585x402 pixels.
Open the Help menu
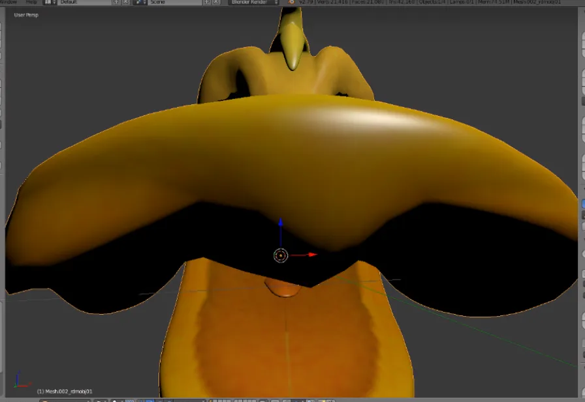[x=31, y=2]
